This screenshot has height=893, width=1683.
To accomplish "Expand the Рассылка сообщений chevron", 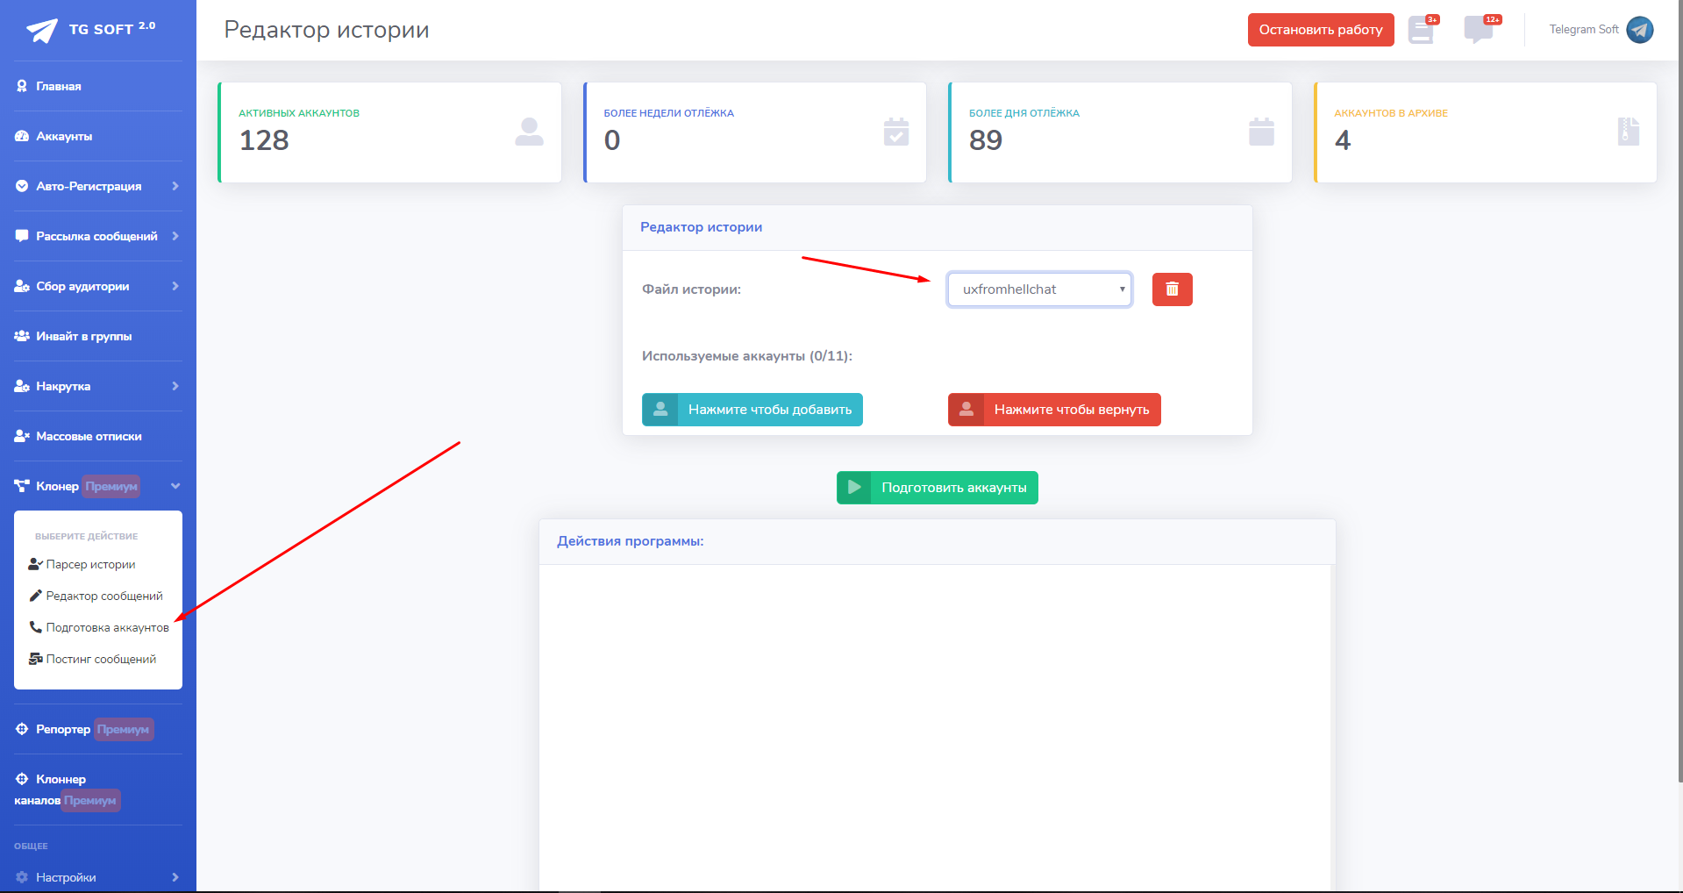I will (x=175, y=236).
